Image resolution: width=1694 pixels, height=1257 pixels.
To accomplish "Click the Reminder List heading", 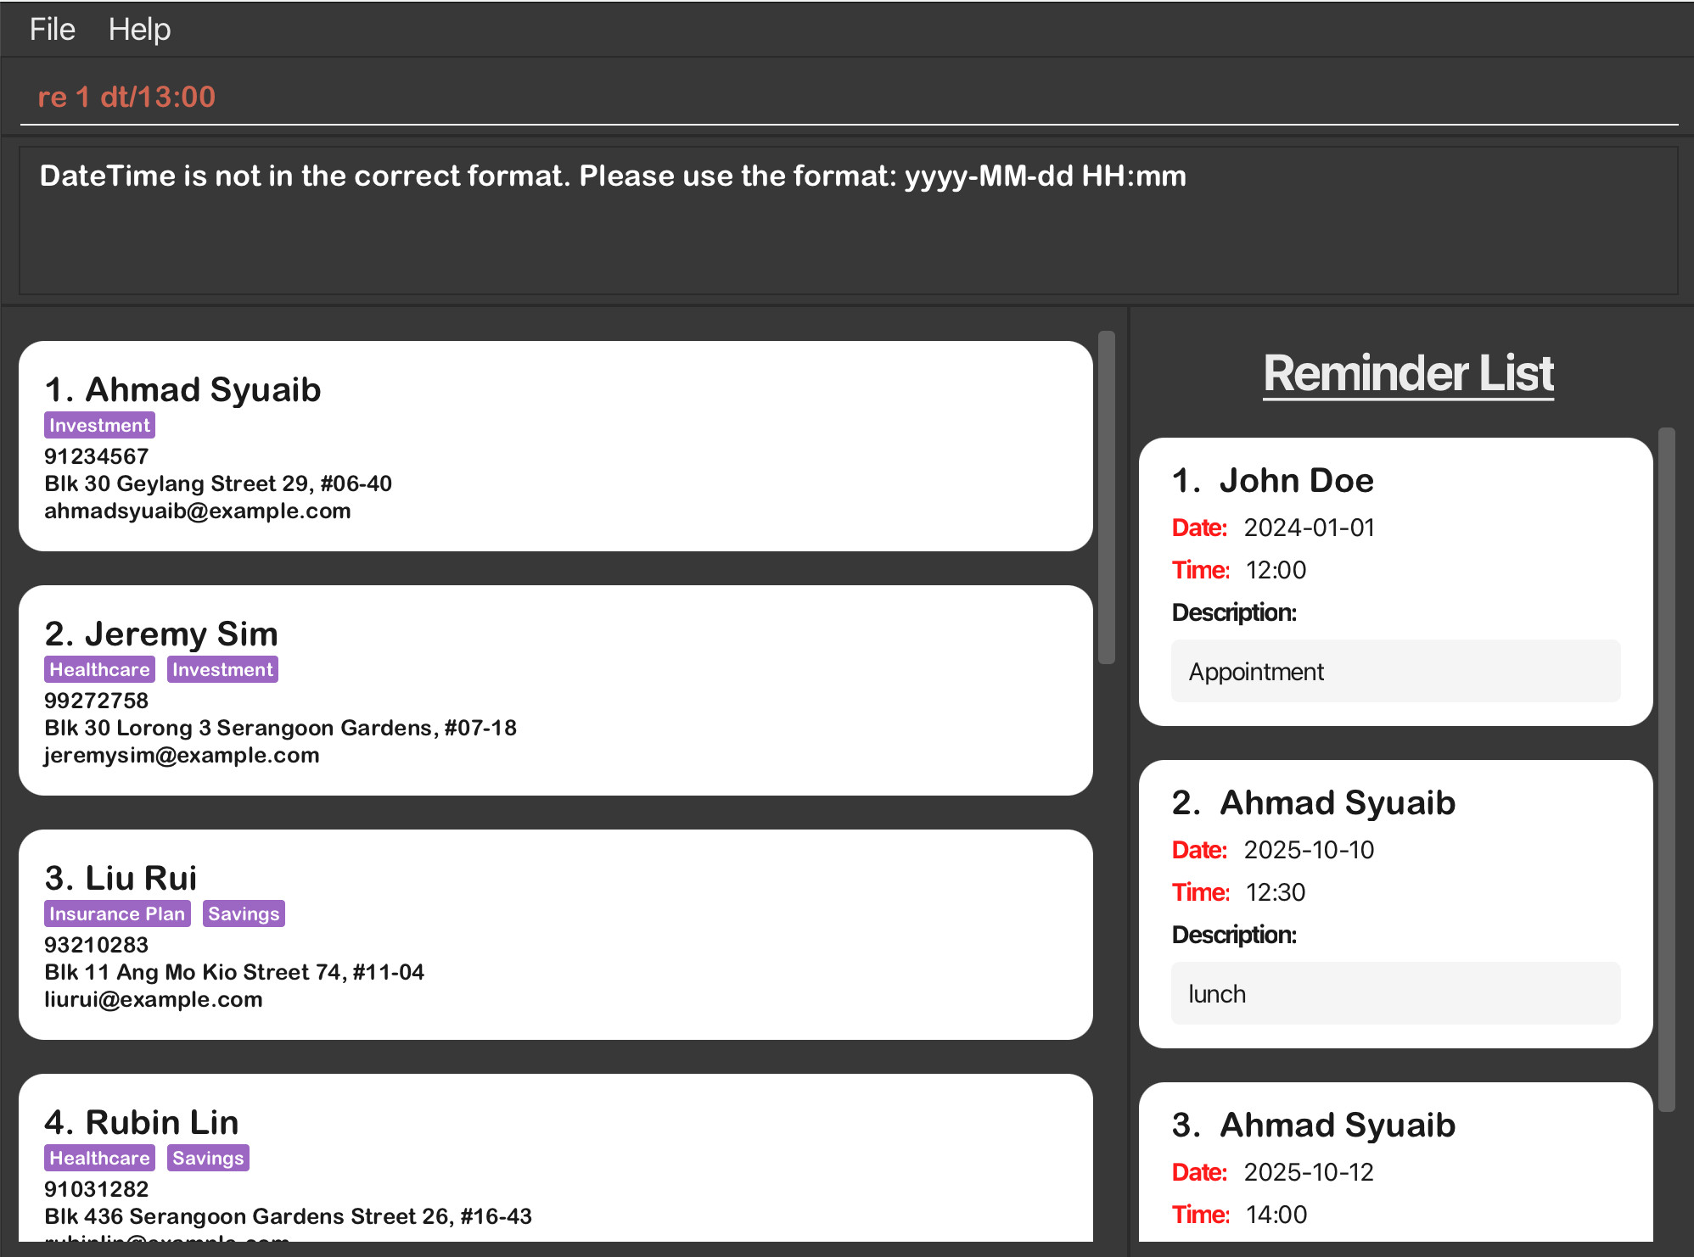I will coord(1408,374).
